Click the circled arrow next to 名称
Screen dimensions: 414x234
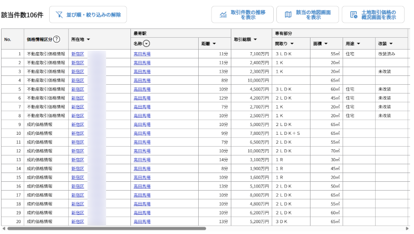(x=146, y=44)
